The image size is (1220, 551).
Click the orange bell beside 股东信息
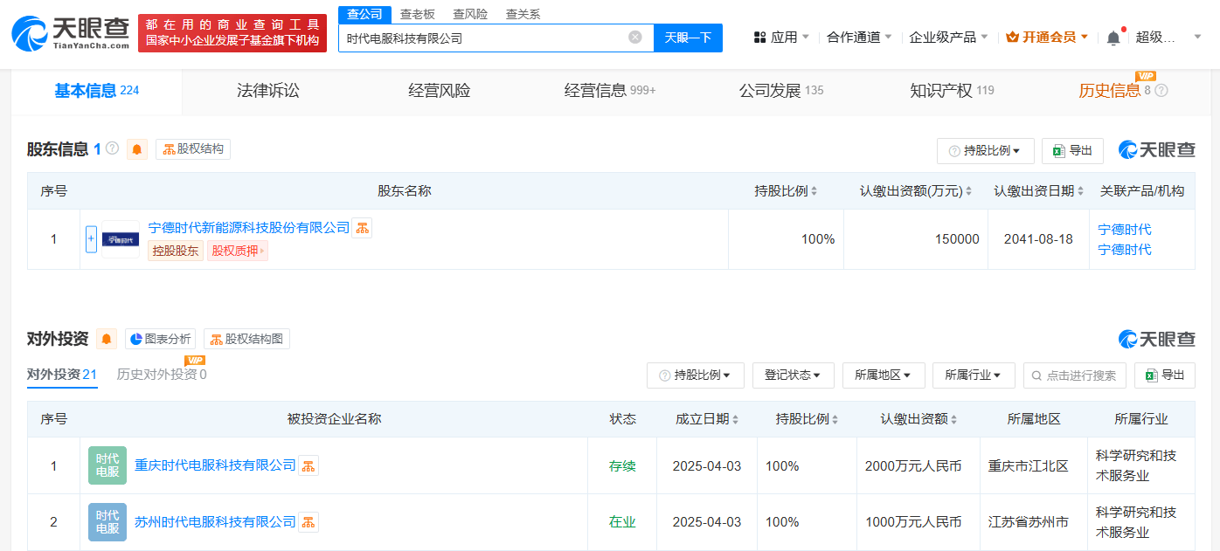(x=137, y=149)
